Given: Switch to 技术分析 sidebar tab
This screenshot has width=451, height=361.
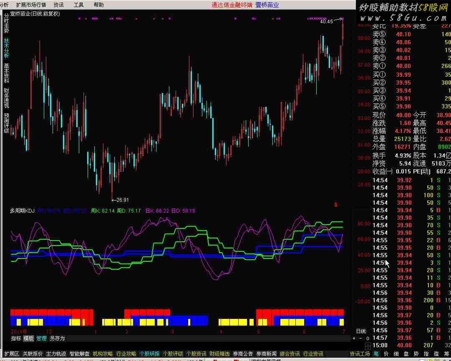Looking at the screenshot, I should coord(6,48).
